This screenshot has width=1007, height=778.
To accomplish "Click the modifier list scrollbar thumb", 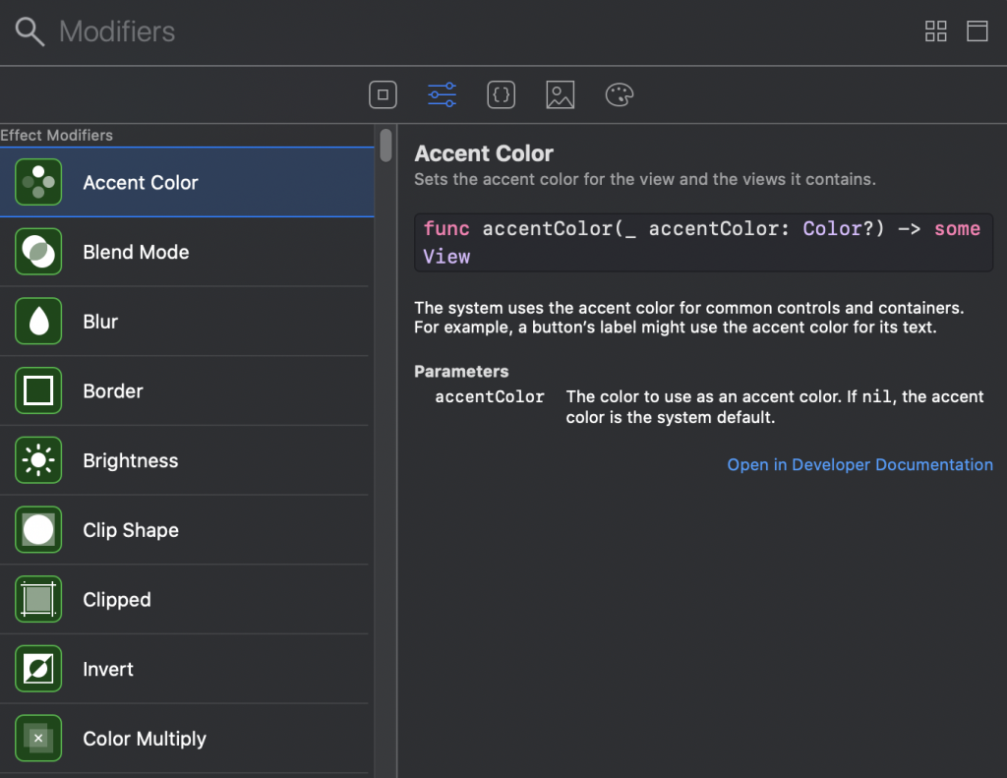I will pyautogui.click(x=385, y=145).
